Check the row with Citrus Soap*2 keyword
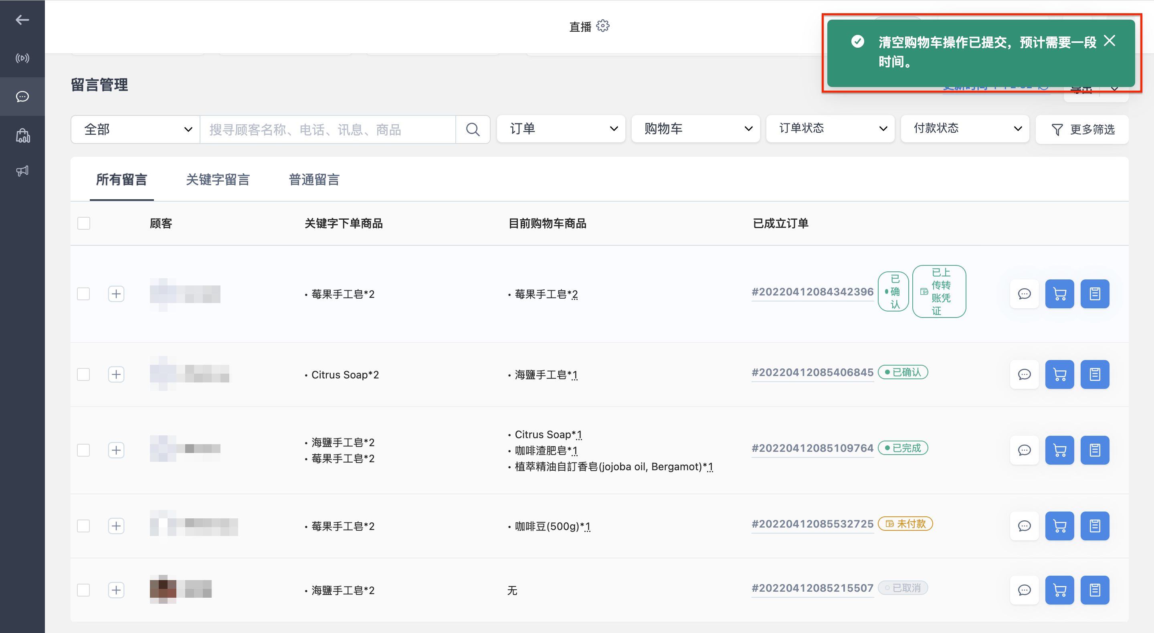This screenshot has width=1154, height=633. (x=84, y=374)
